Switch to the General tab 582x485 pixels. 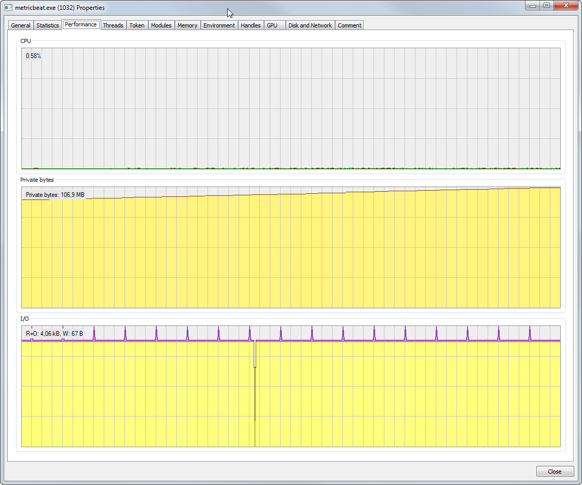pos(21,25)
